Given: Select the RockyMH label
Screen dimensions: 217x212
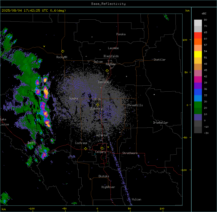Looking at the screenshot, I should (62, 57).
